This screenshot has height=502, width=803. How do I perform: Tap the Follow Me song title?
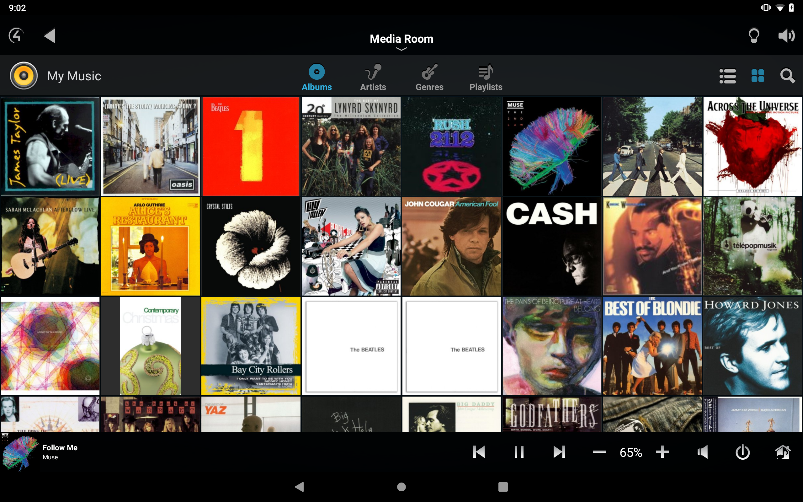pos(60,447)
